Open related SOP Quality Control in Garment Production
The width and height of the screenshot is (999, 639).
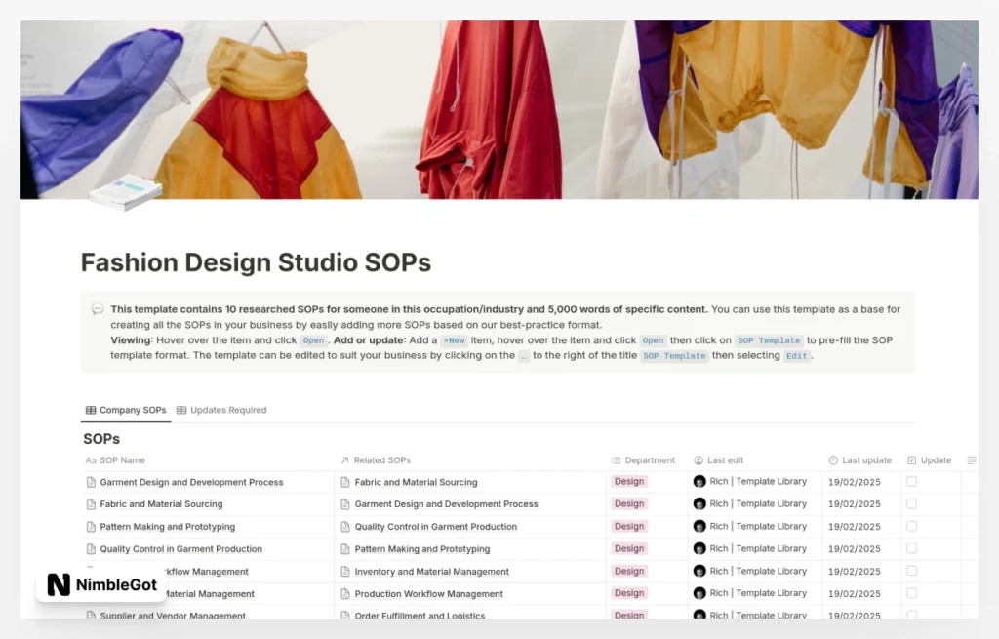(436, 527)
